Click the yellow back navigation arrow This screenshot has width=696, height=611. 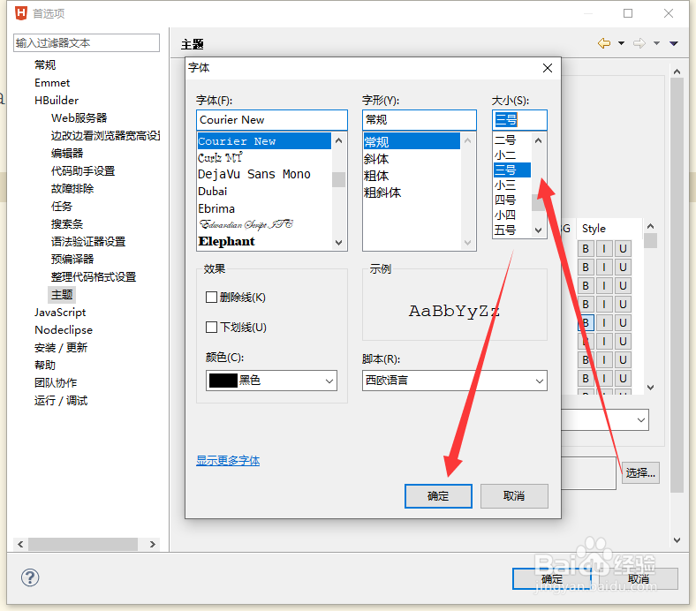(604, 43)
